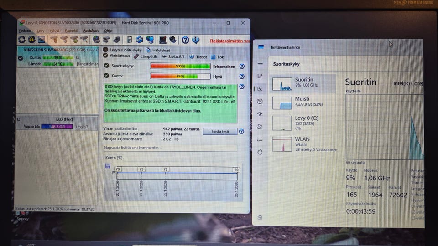Switch to Tiedot tab
The width and height of the screenshot is (438, 246).
(198, 57)
